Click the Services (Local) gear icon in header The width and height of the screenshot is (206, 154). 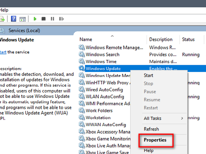coord(2,31)
